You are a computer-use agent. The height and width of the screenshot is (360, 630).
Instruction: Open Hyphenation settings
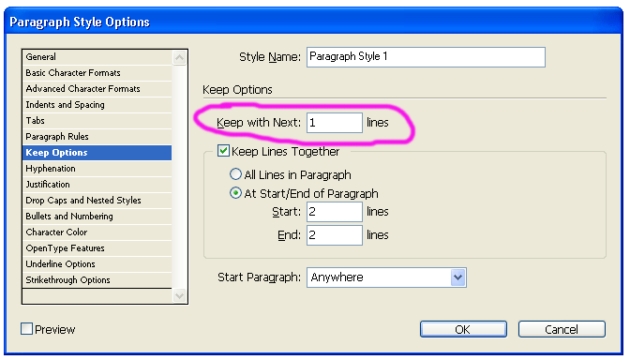(97, 169)
